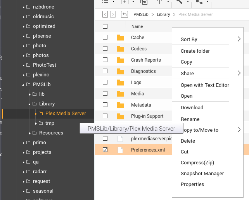Click the upload arrow toolbar icon
This screenshot has height=200, width=249.
click(x=159, y=2)
